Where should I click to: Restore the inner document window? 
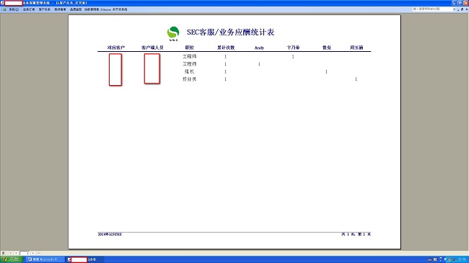[x=462, y=9]
